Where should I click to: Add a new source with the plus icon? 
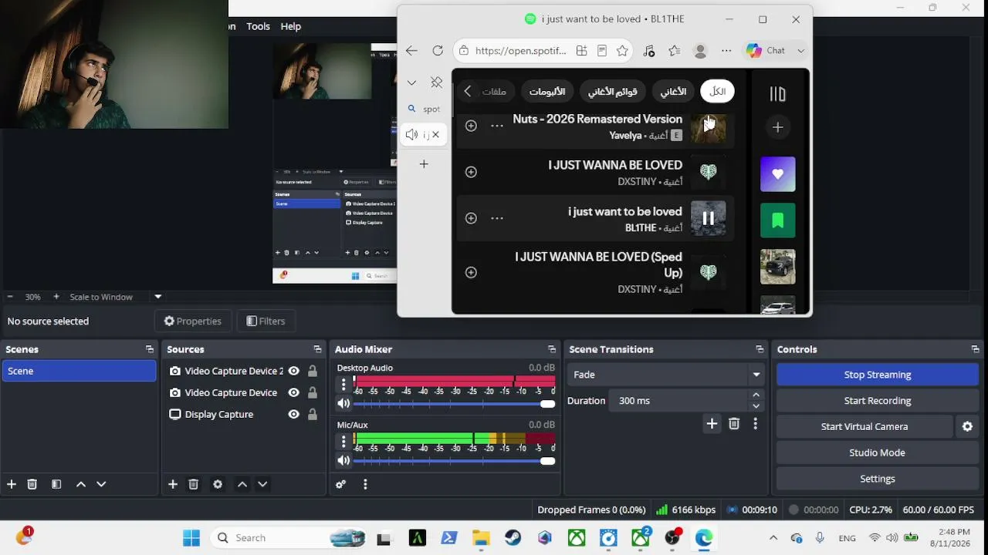(173, 484)
